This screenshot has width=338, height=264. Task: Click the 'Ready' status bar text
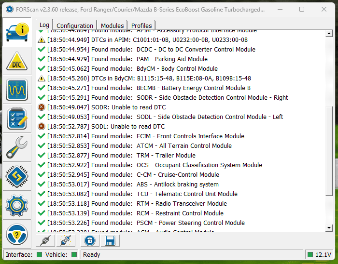[91, 255]
